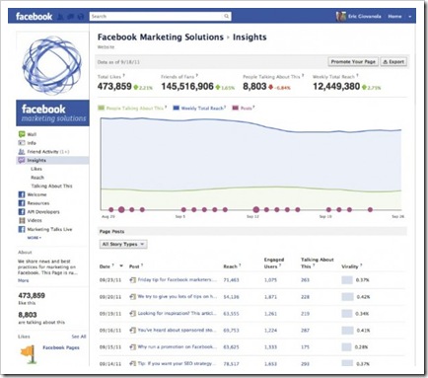Click the Insights chart icon

22,160
